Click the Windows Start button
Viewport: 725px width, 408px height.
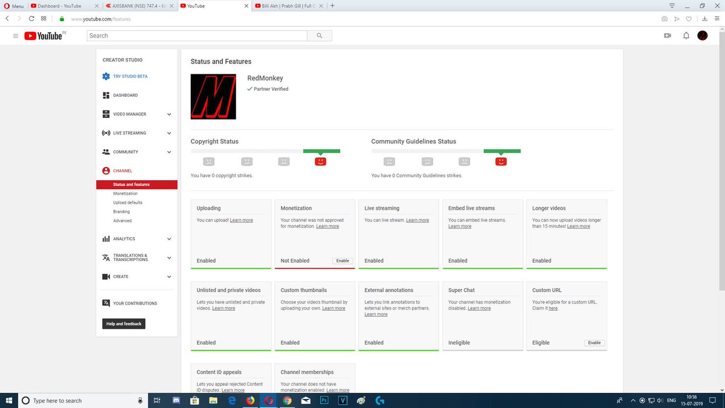(x=9, y=400)
